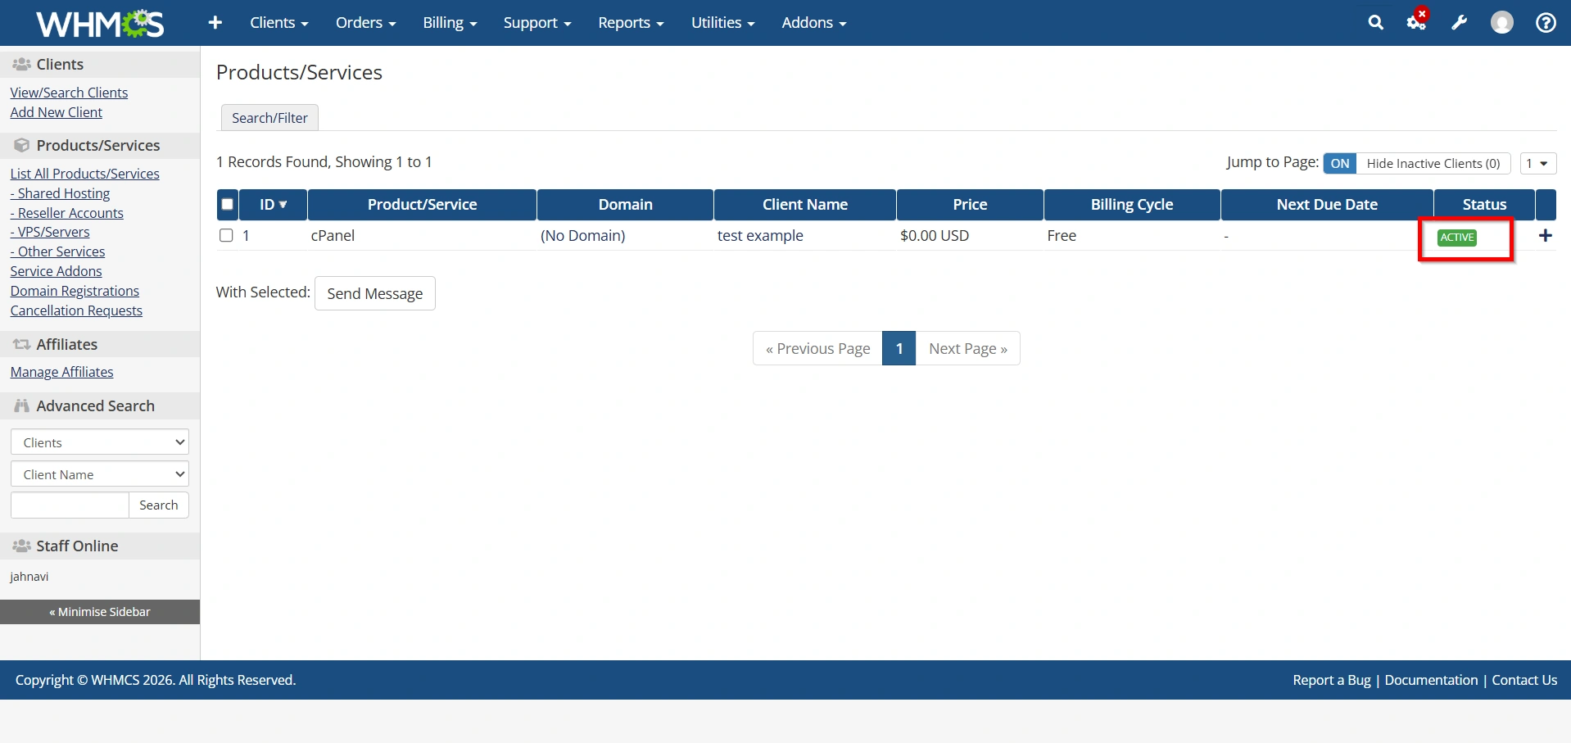
Task: Open the user account avatar
Action: (x=1501, y=23)
